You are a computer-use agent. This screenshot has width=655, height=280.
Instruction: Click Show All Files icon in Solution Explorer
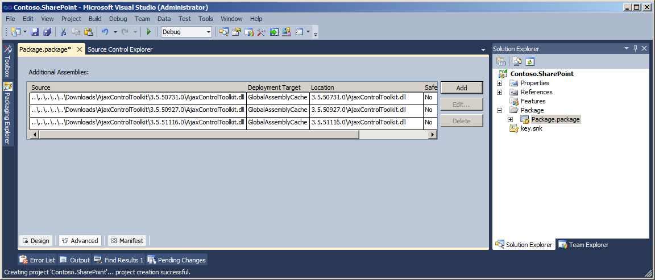click(x=517, y=62)
